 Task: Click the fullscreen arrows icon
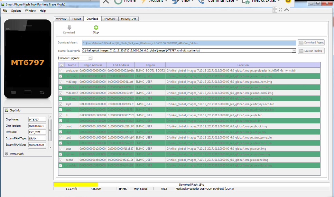tap(280, 10)
